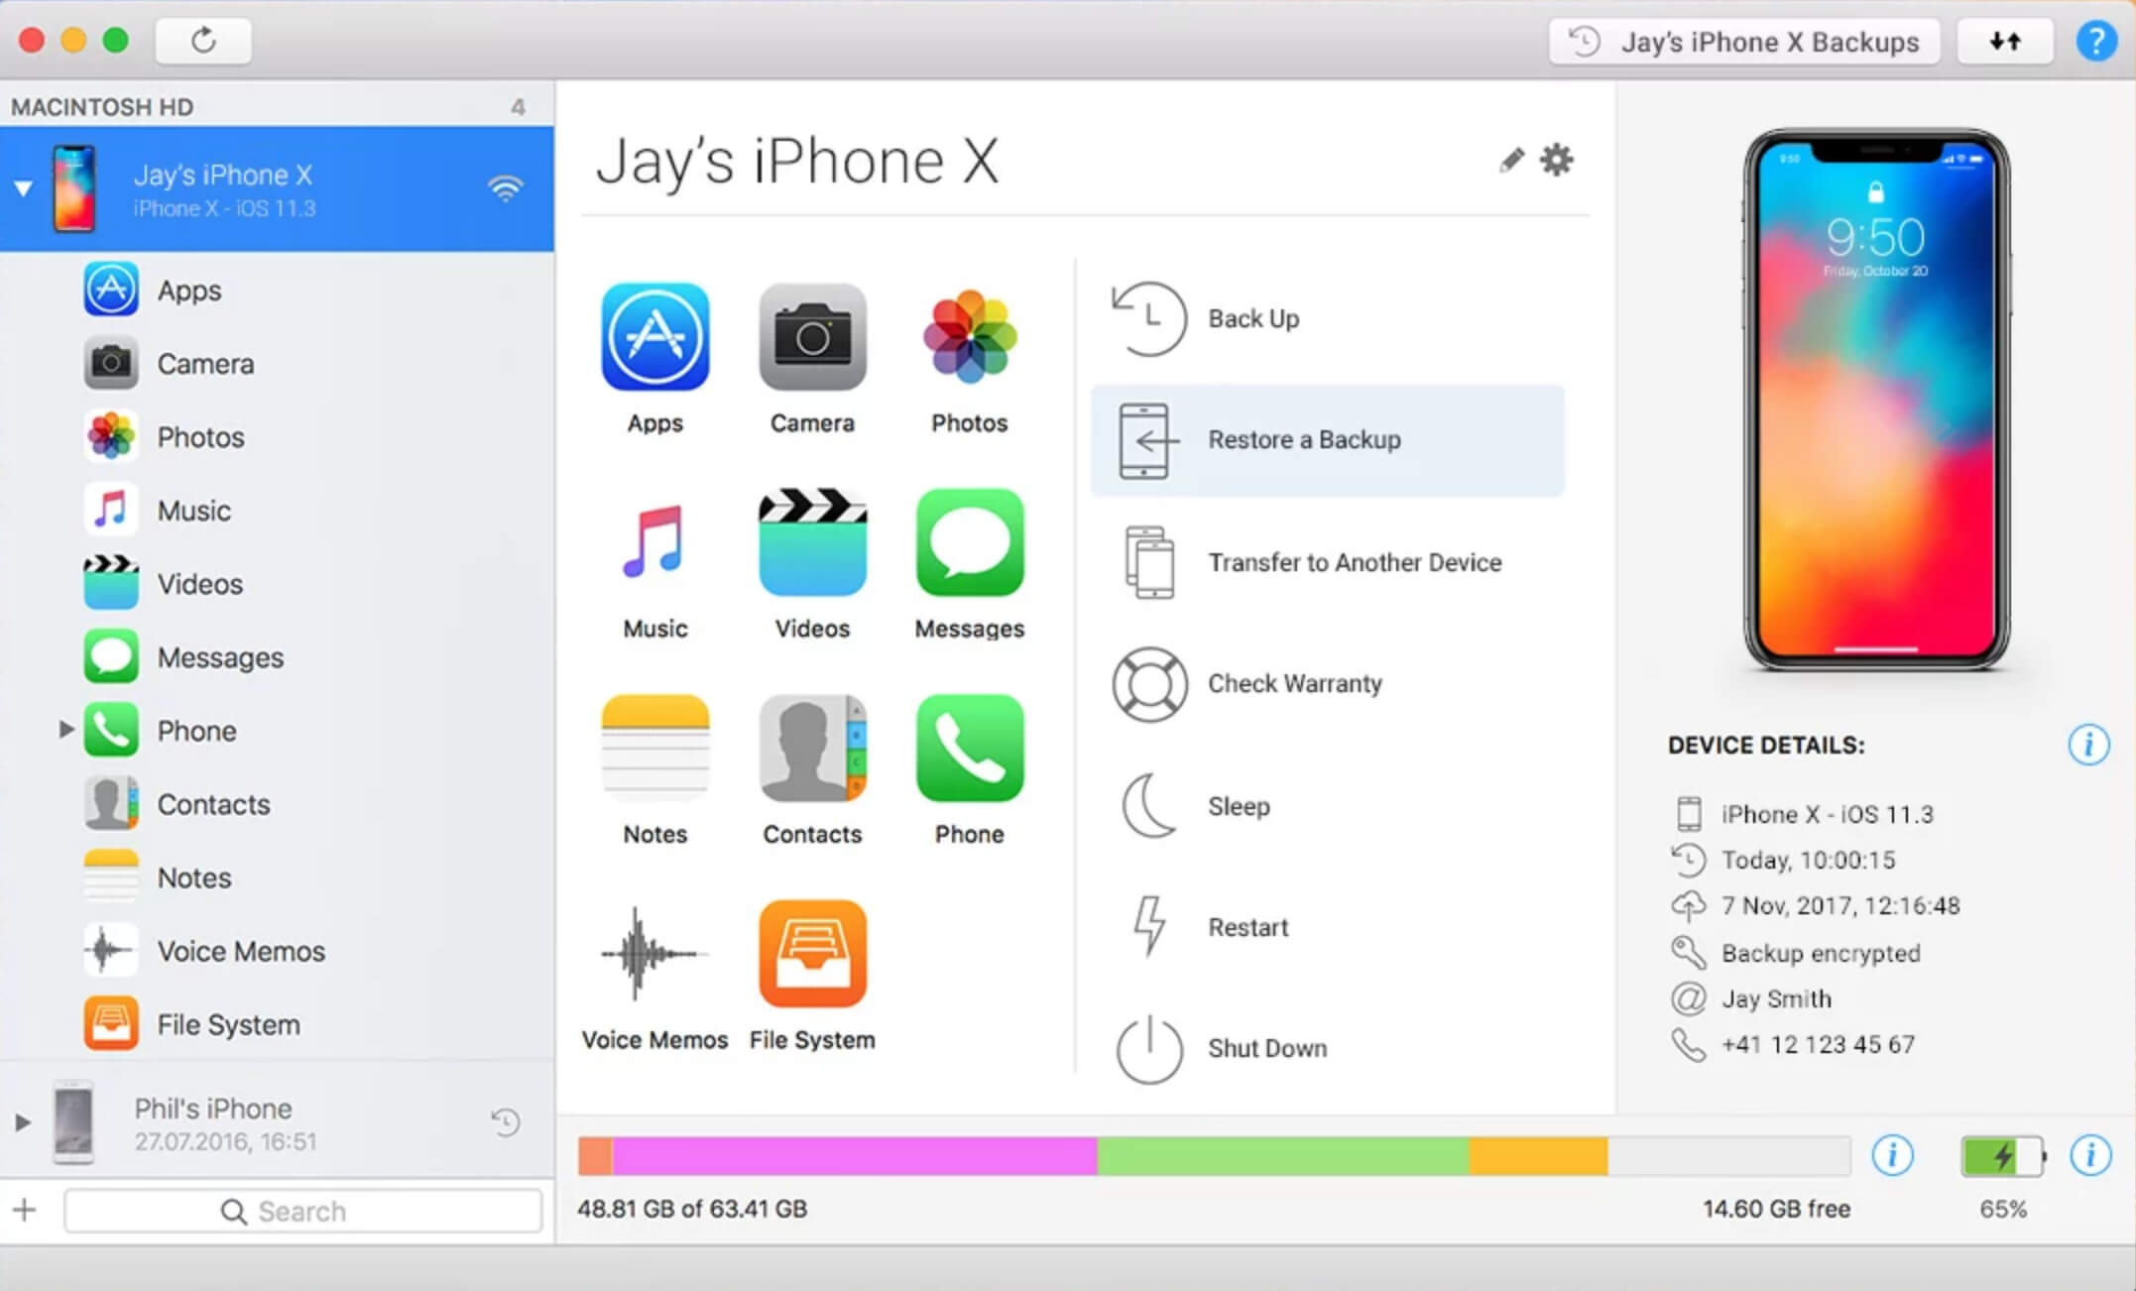Image resolution: width=2136 pixels, height=1291 pixels.
Task: Click the plus button at sidebar bottom
Action: point(25,1210)
